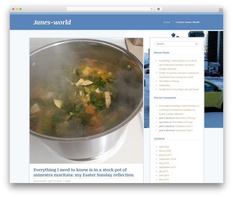233x197 pixels.
Task: Open the September 2015 archive
Action: click(x=167, y=167)
